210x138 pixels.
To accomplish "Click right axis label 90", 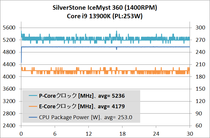I will [199, 113].
